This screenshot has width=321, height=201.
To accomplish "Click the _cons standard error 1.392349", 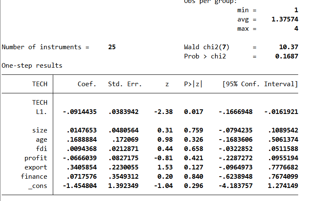I will 123,186.
